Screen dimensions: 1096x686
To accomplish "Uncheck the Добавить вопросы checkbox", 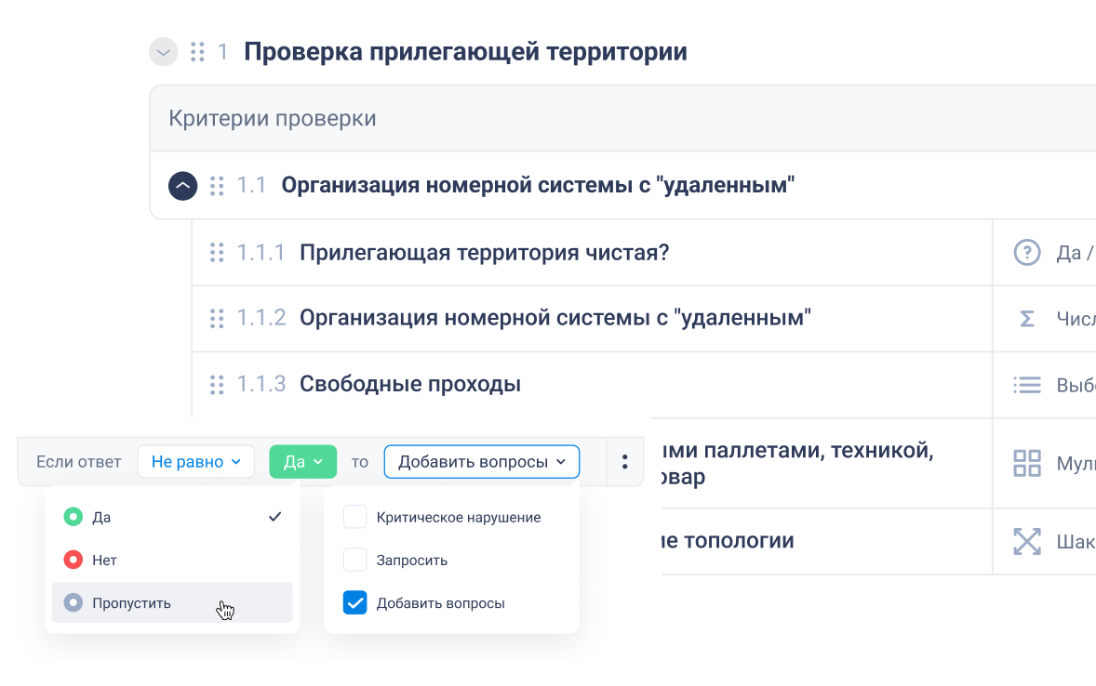I will [355, 602].
